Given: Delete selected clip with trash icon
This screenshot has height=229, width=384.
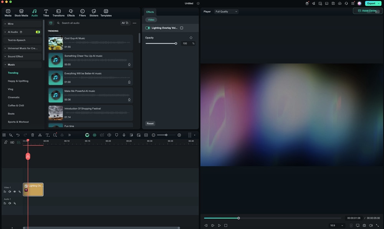Looking at the screenshot, I should pos(33,135).
